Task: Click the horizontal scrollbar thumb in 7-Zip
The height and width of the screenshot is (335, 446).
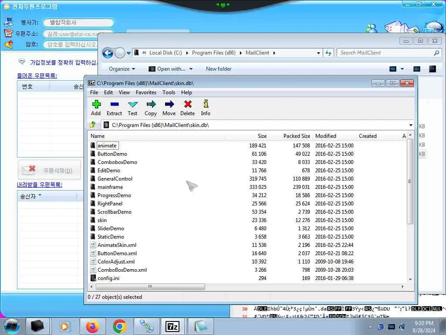Action: point(150,287)
